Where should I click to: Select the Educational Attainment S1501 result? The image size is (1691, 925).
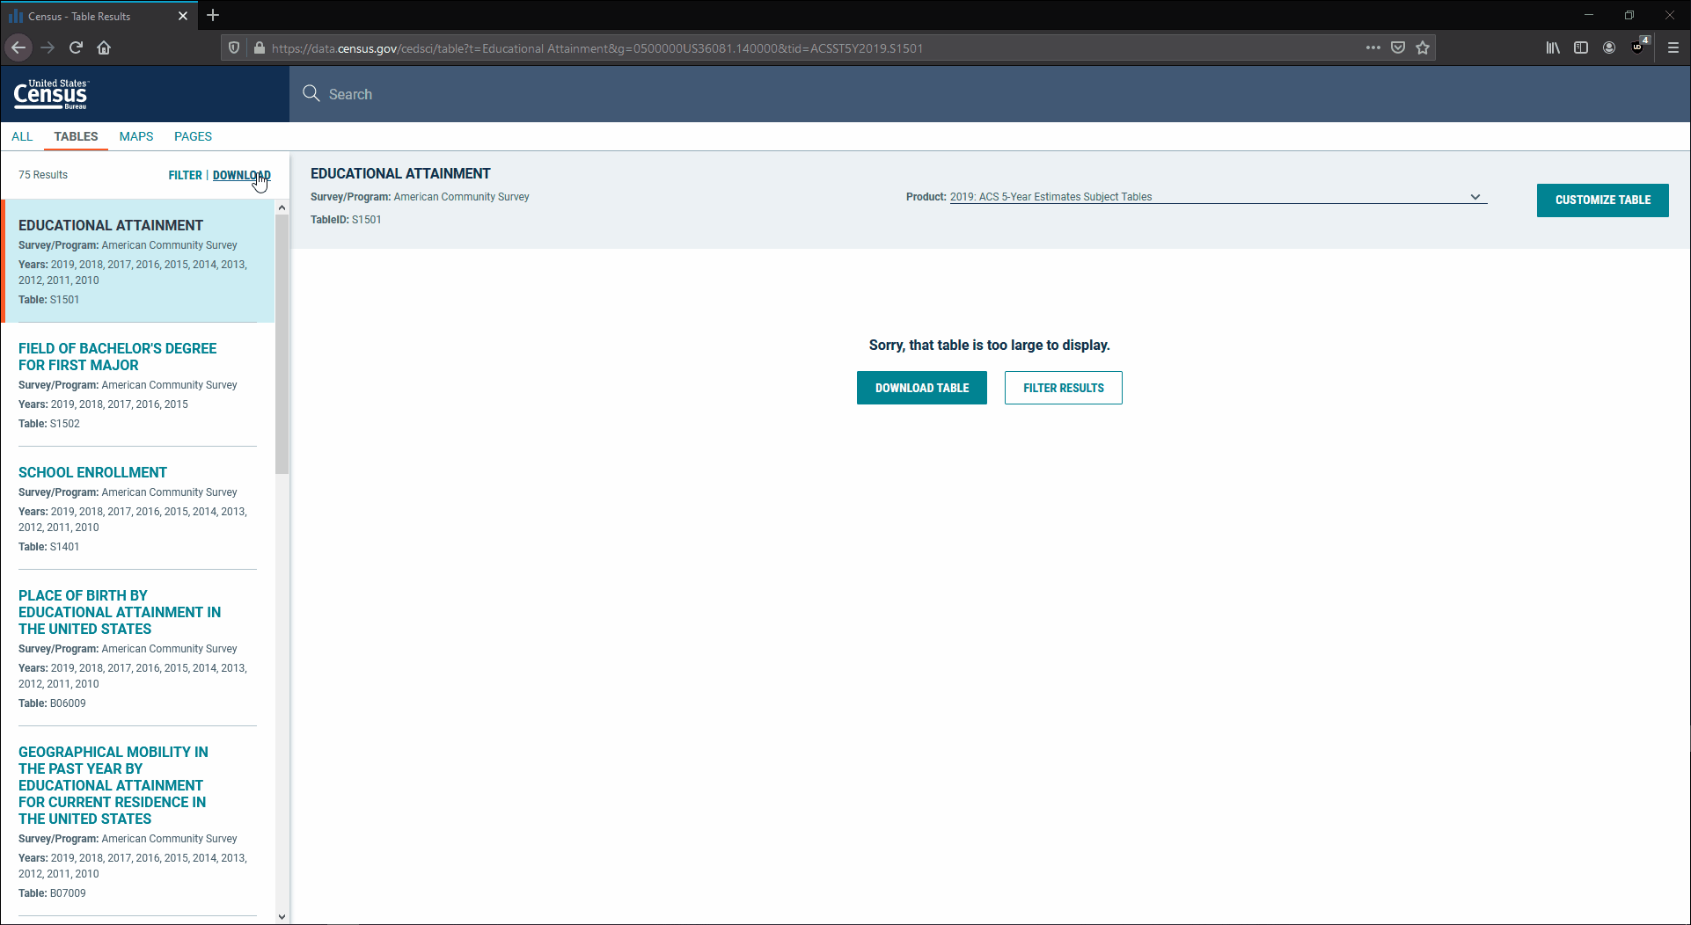[x=139, y=261]
